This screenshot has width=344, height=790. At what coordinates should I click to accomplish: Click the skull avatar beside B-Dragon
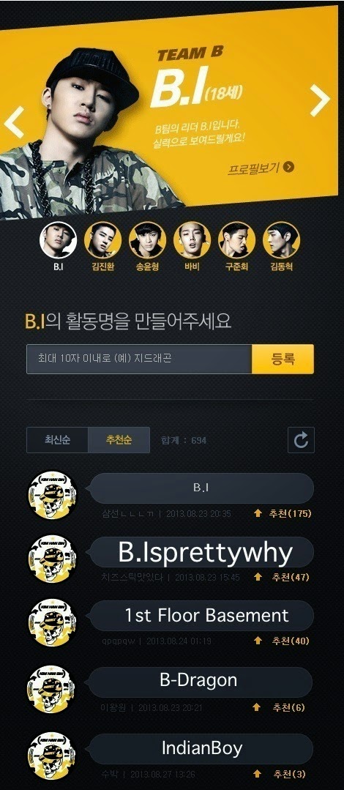click(x=51, y=689)
